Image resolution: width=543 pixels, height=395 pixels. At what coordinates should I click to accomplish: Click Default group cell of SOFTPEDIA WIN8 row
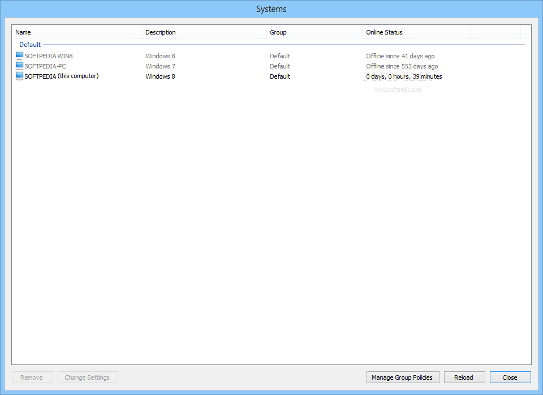tap(280, 56)
